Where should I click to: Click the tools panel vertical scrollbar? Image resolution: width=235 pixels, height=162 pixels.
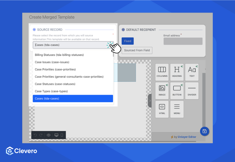tap(204, 100)
